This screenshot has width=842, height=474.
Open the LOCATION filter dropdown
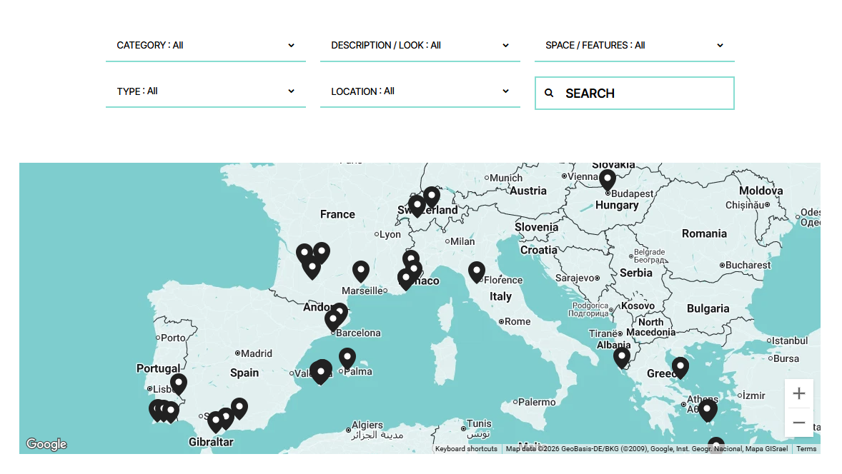420,91
